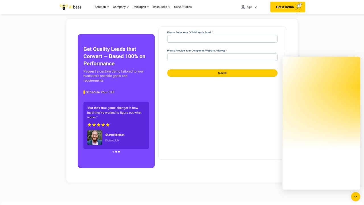Viewport: 364px width, 205px height.
Task: Expand the Resources menu
Action: pos(162,7)
